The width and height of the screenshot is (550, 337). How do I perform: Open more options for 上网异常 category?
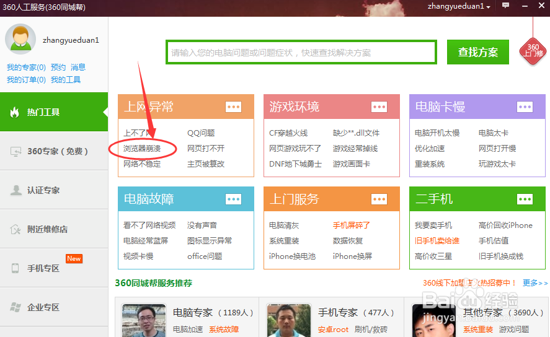click(x=233, y=107)
